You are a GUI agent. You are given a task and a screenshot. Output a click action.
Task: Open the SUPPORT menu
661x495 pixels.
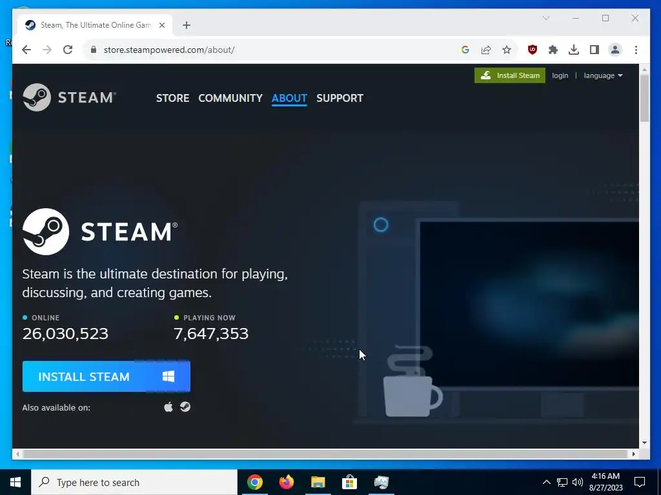tap(340, 98)
